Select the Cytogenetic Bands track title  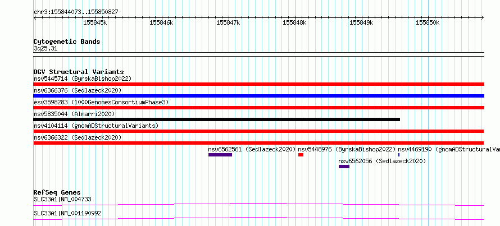pyautogui.click(x=67, y=41)
